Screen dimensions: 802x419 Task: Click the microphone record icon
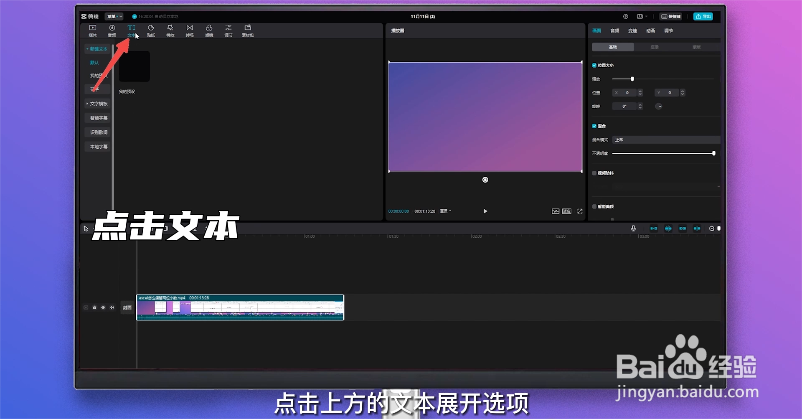[x=633, y=229]
